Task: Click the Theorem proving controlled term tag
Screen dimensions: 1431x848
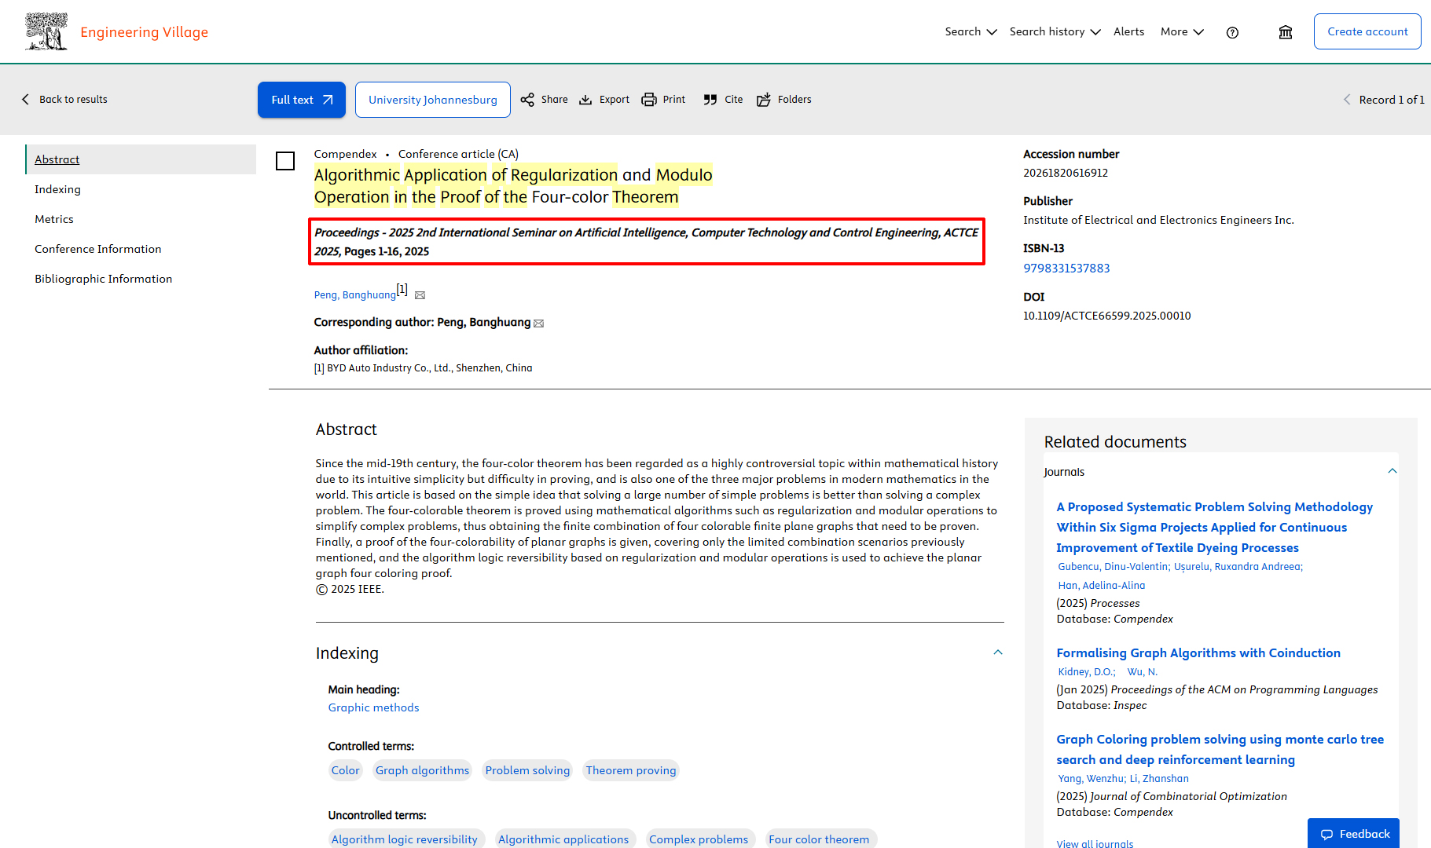Action: point(631,770)
